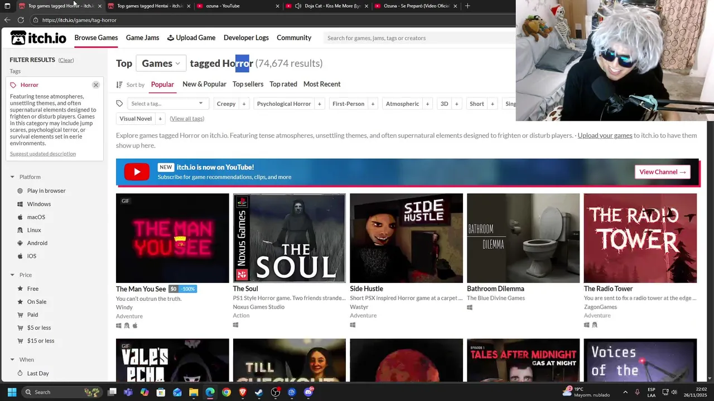The width and height of the screenshot is (714, 401).
Task: Open the Select a tag dropdown
Action: click(168, 104)
